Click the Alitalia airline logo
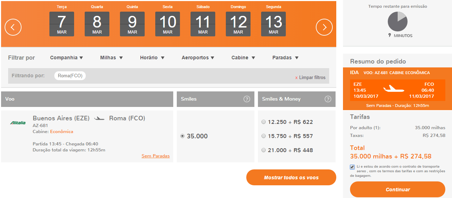452x198 pixels. coord(18,123)
